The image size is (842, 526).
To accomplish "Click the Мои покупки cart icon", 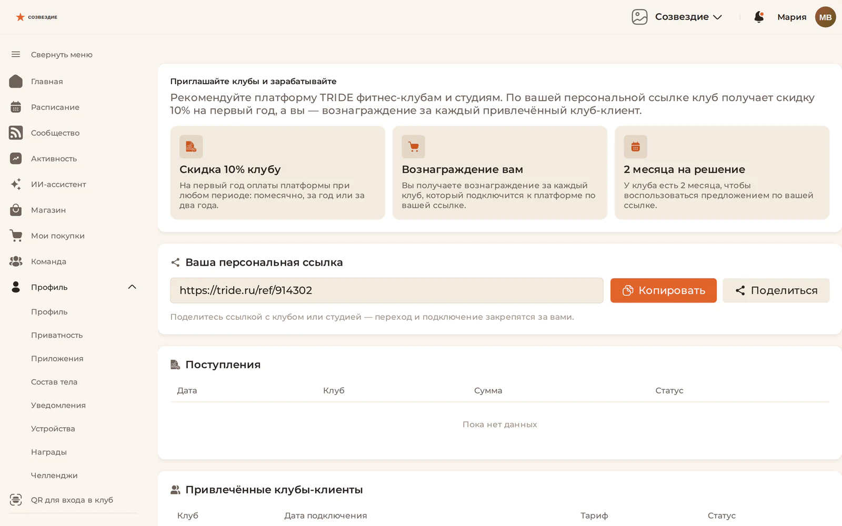I will tap(16, 236).
